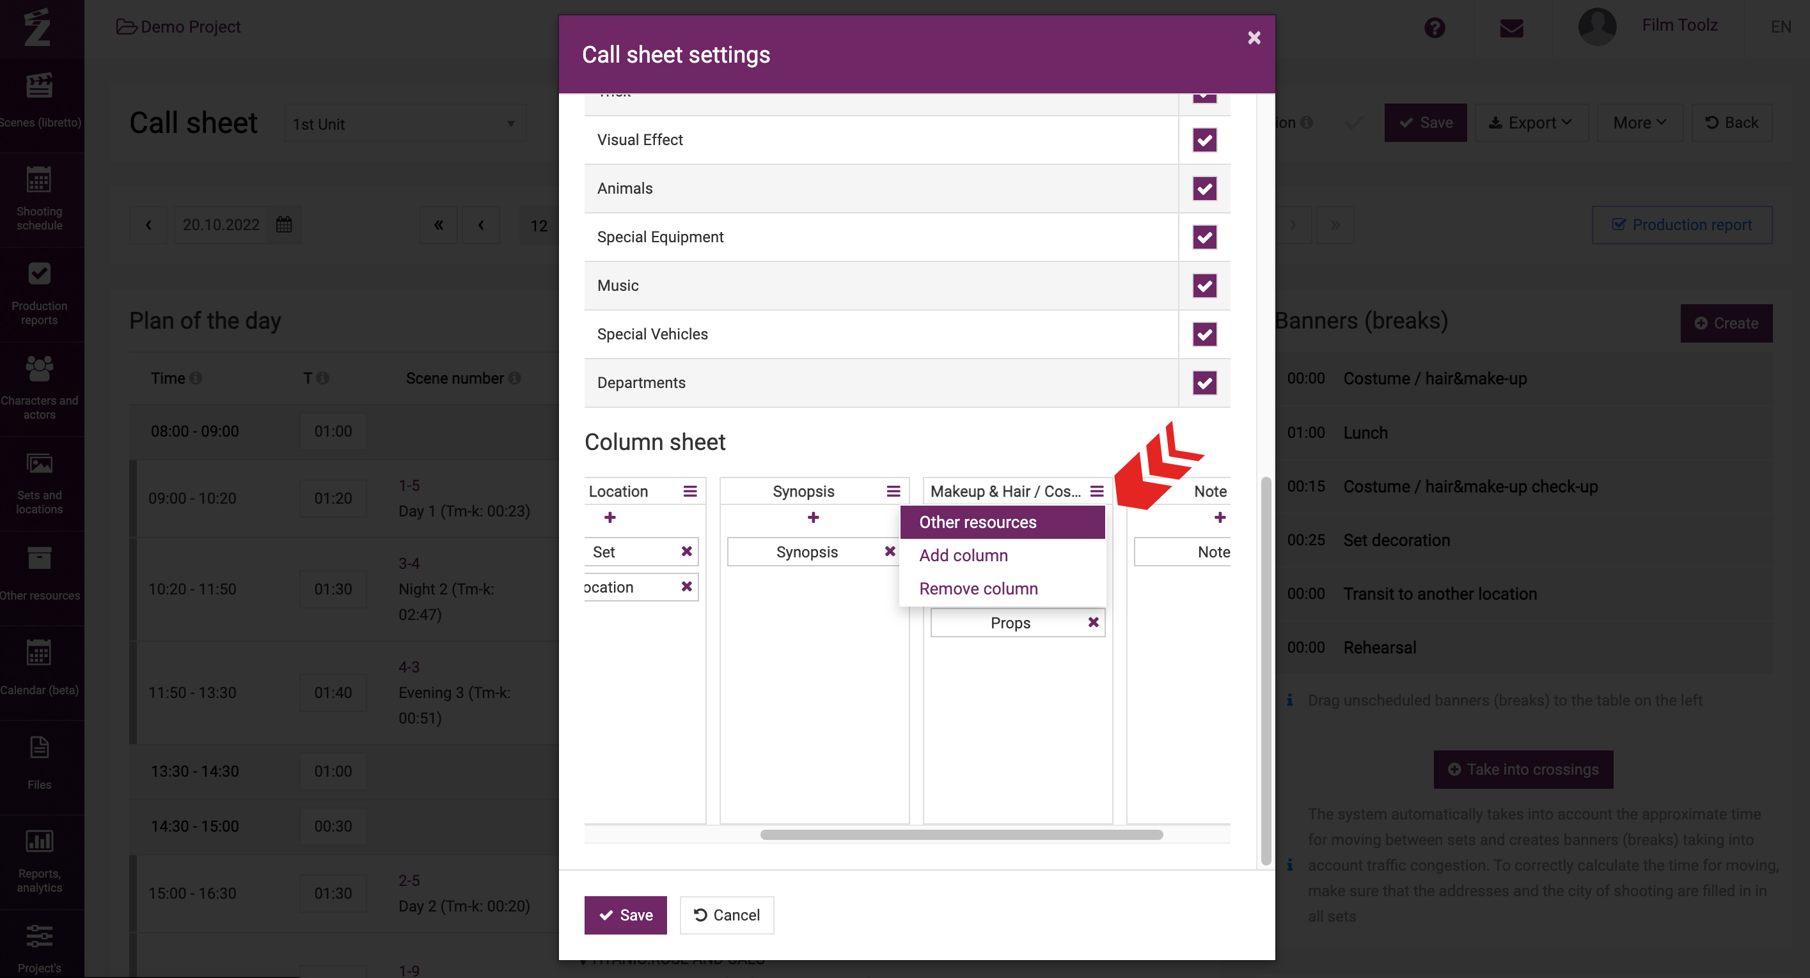
Task: Click the horizontal scrollbar of column sheet
Action: click(x=961, y=835)
